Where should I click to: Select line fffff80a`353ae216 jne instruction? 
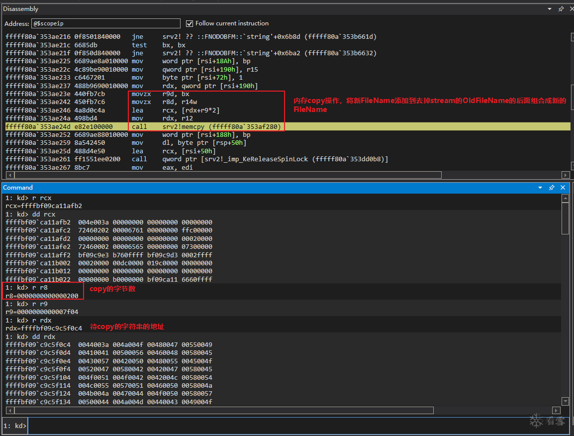tap(191, 37)
